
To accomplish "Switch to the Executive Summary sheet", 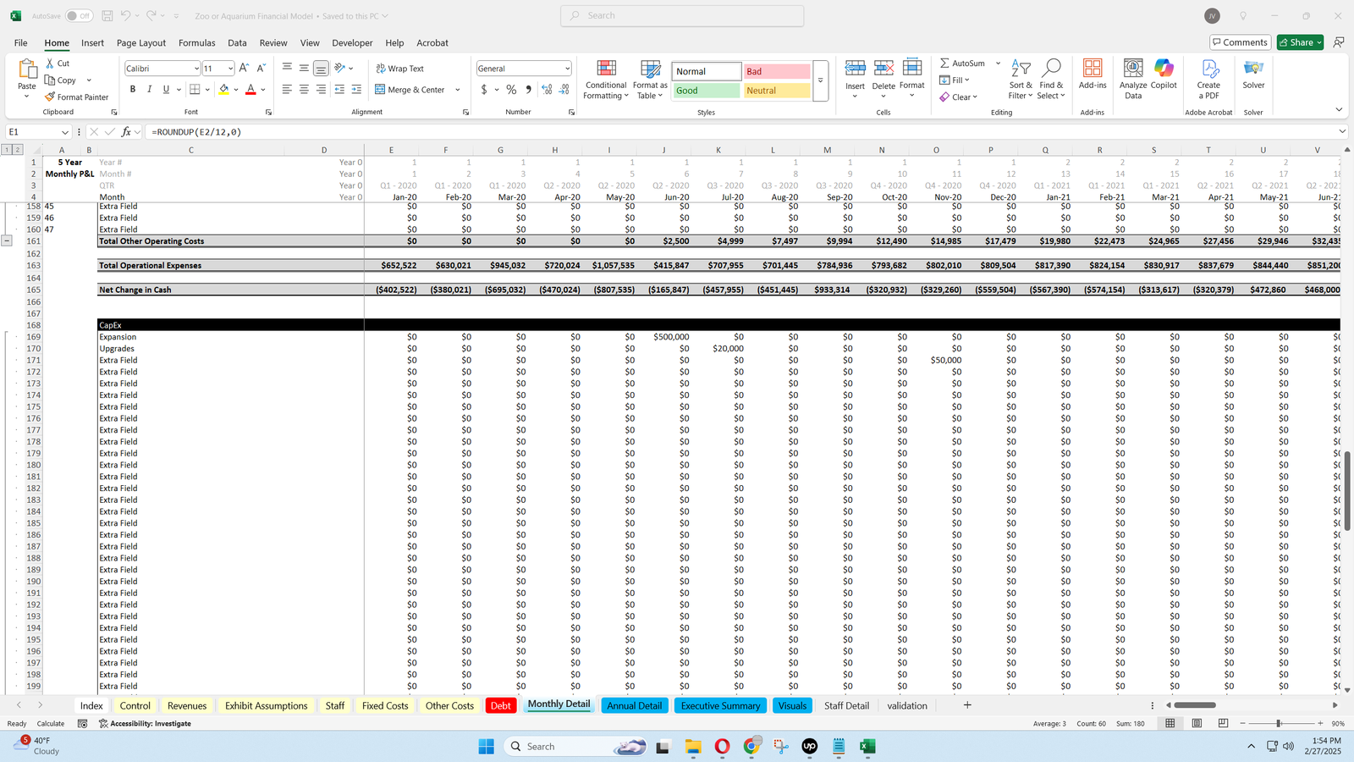I will click(720, 705).
